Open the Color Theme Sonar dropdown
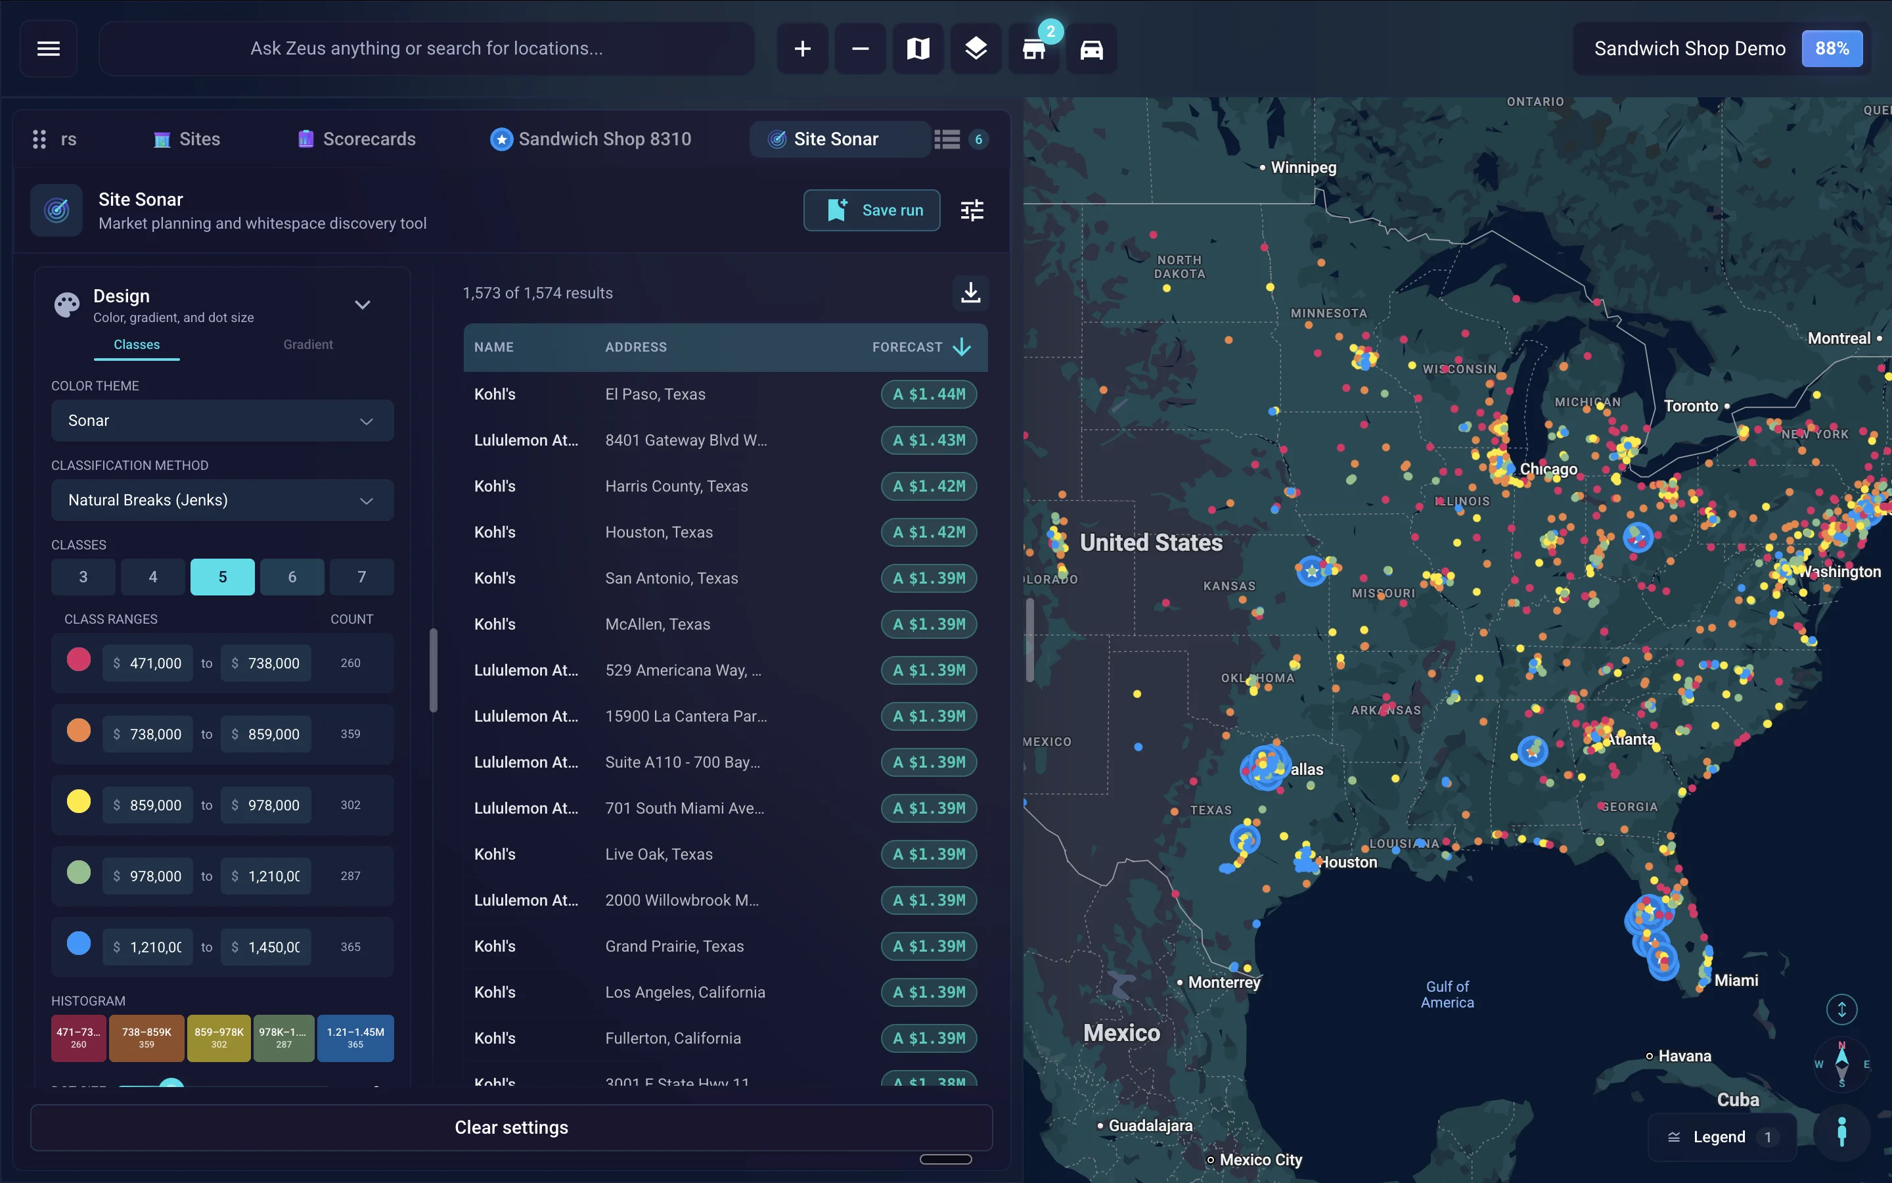 click(x=222, y=421)
